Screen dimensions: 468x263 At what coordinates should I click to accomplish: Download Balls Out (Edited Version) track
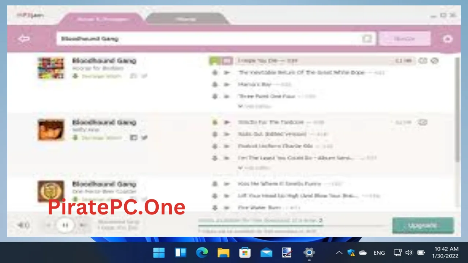(215, 134)
